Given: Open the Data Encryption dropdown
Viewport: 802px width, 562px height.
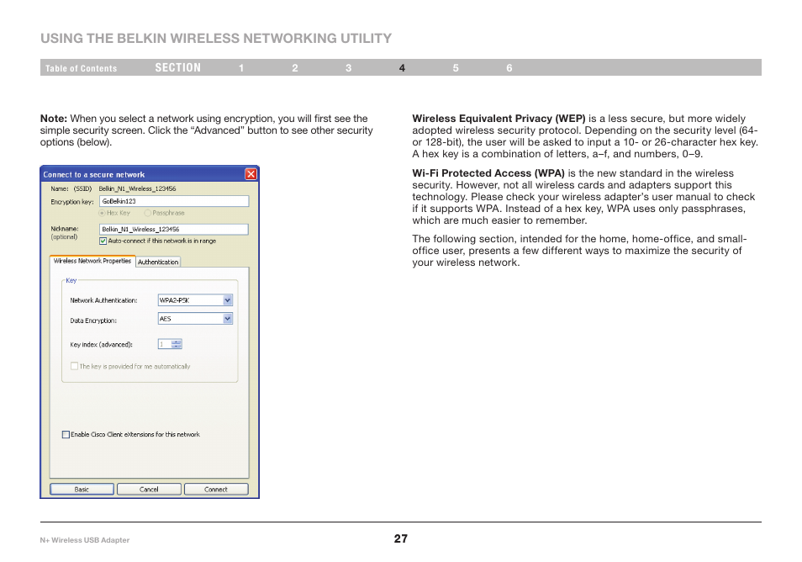Looking at the screenshot, I should coord(228,319).
